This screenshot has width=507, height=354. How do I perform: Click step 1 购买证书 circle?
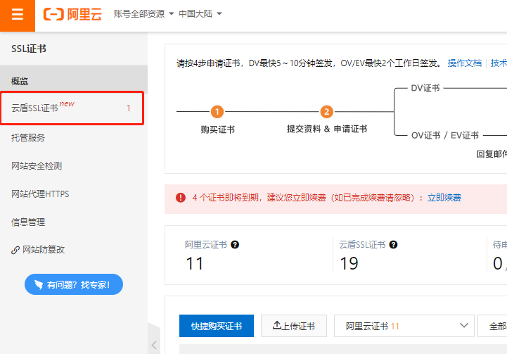click(x=217, y=112)
